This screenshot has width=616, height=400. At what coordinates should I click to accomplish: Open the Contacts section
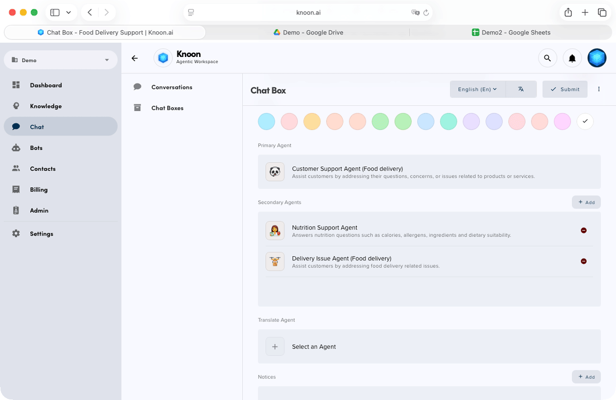43,168
